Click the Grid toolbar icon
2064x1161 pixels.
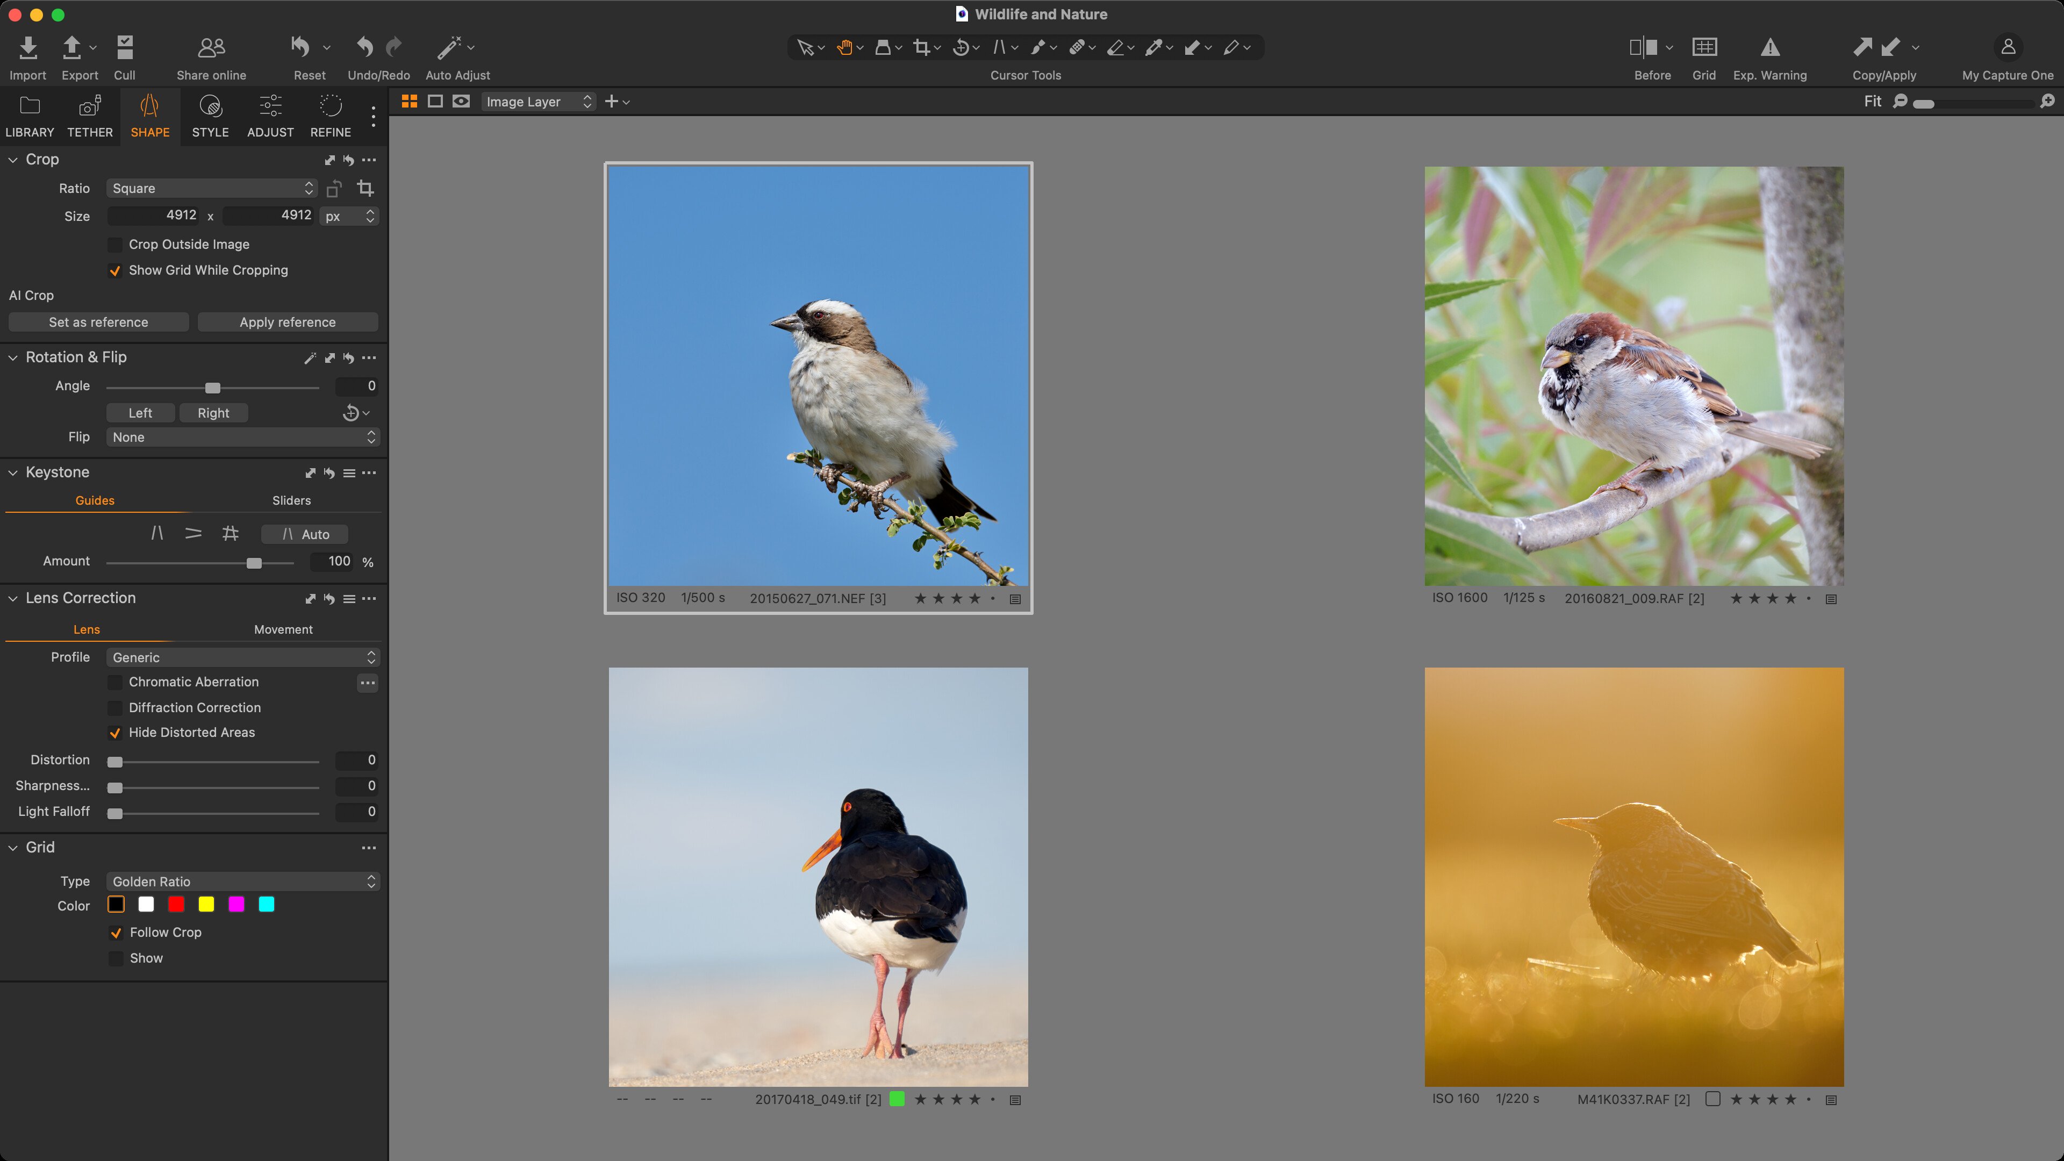[1704, 47]
